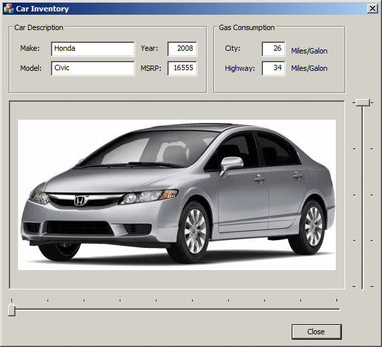This screenshot has width=382, height=347.
Task: Click the Car Description group title
Action: pos(39,27)
